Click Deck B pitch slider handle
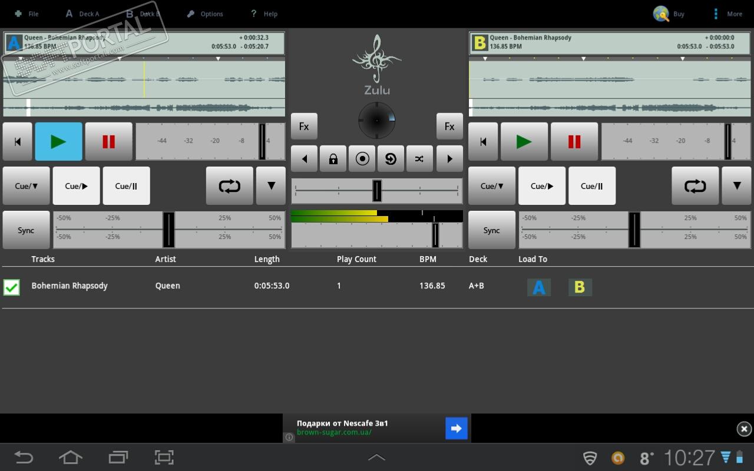754x471 pixels. coord(634,230)
